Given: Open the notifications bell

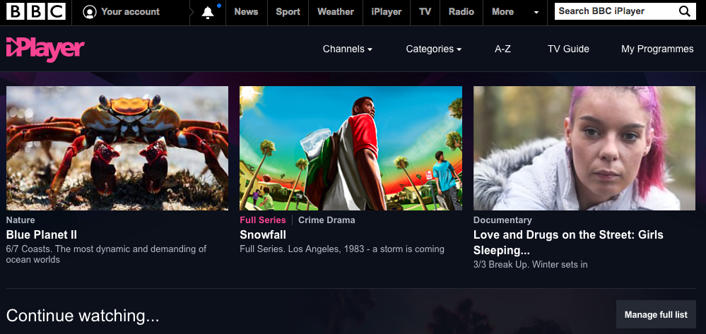Looking at the screenshot, I should (x=208, y=12).
